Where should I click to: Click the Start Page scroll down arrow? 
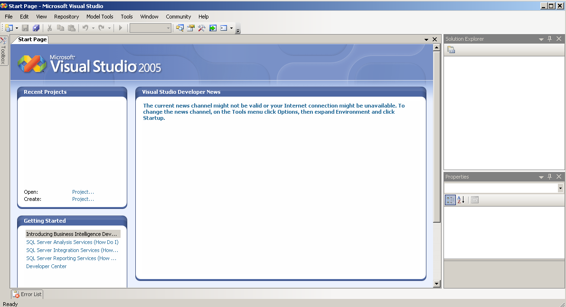(x=437, y=283)
